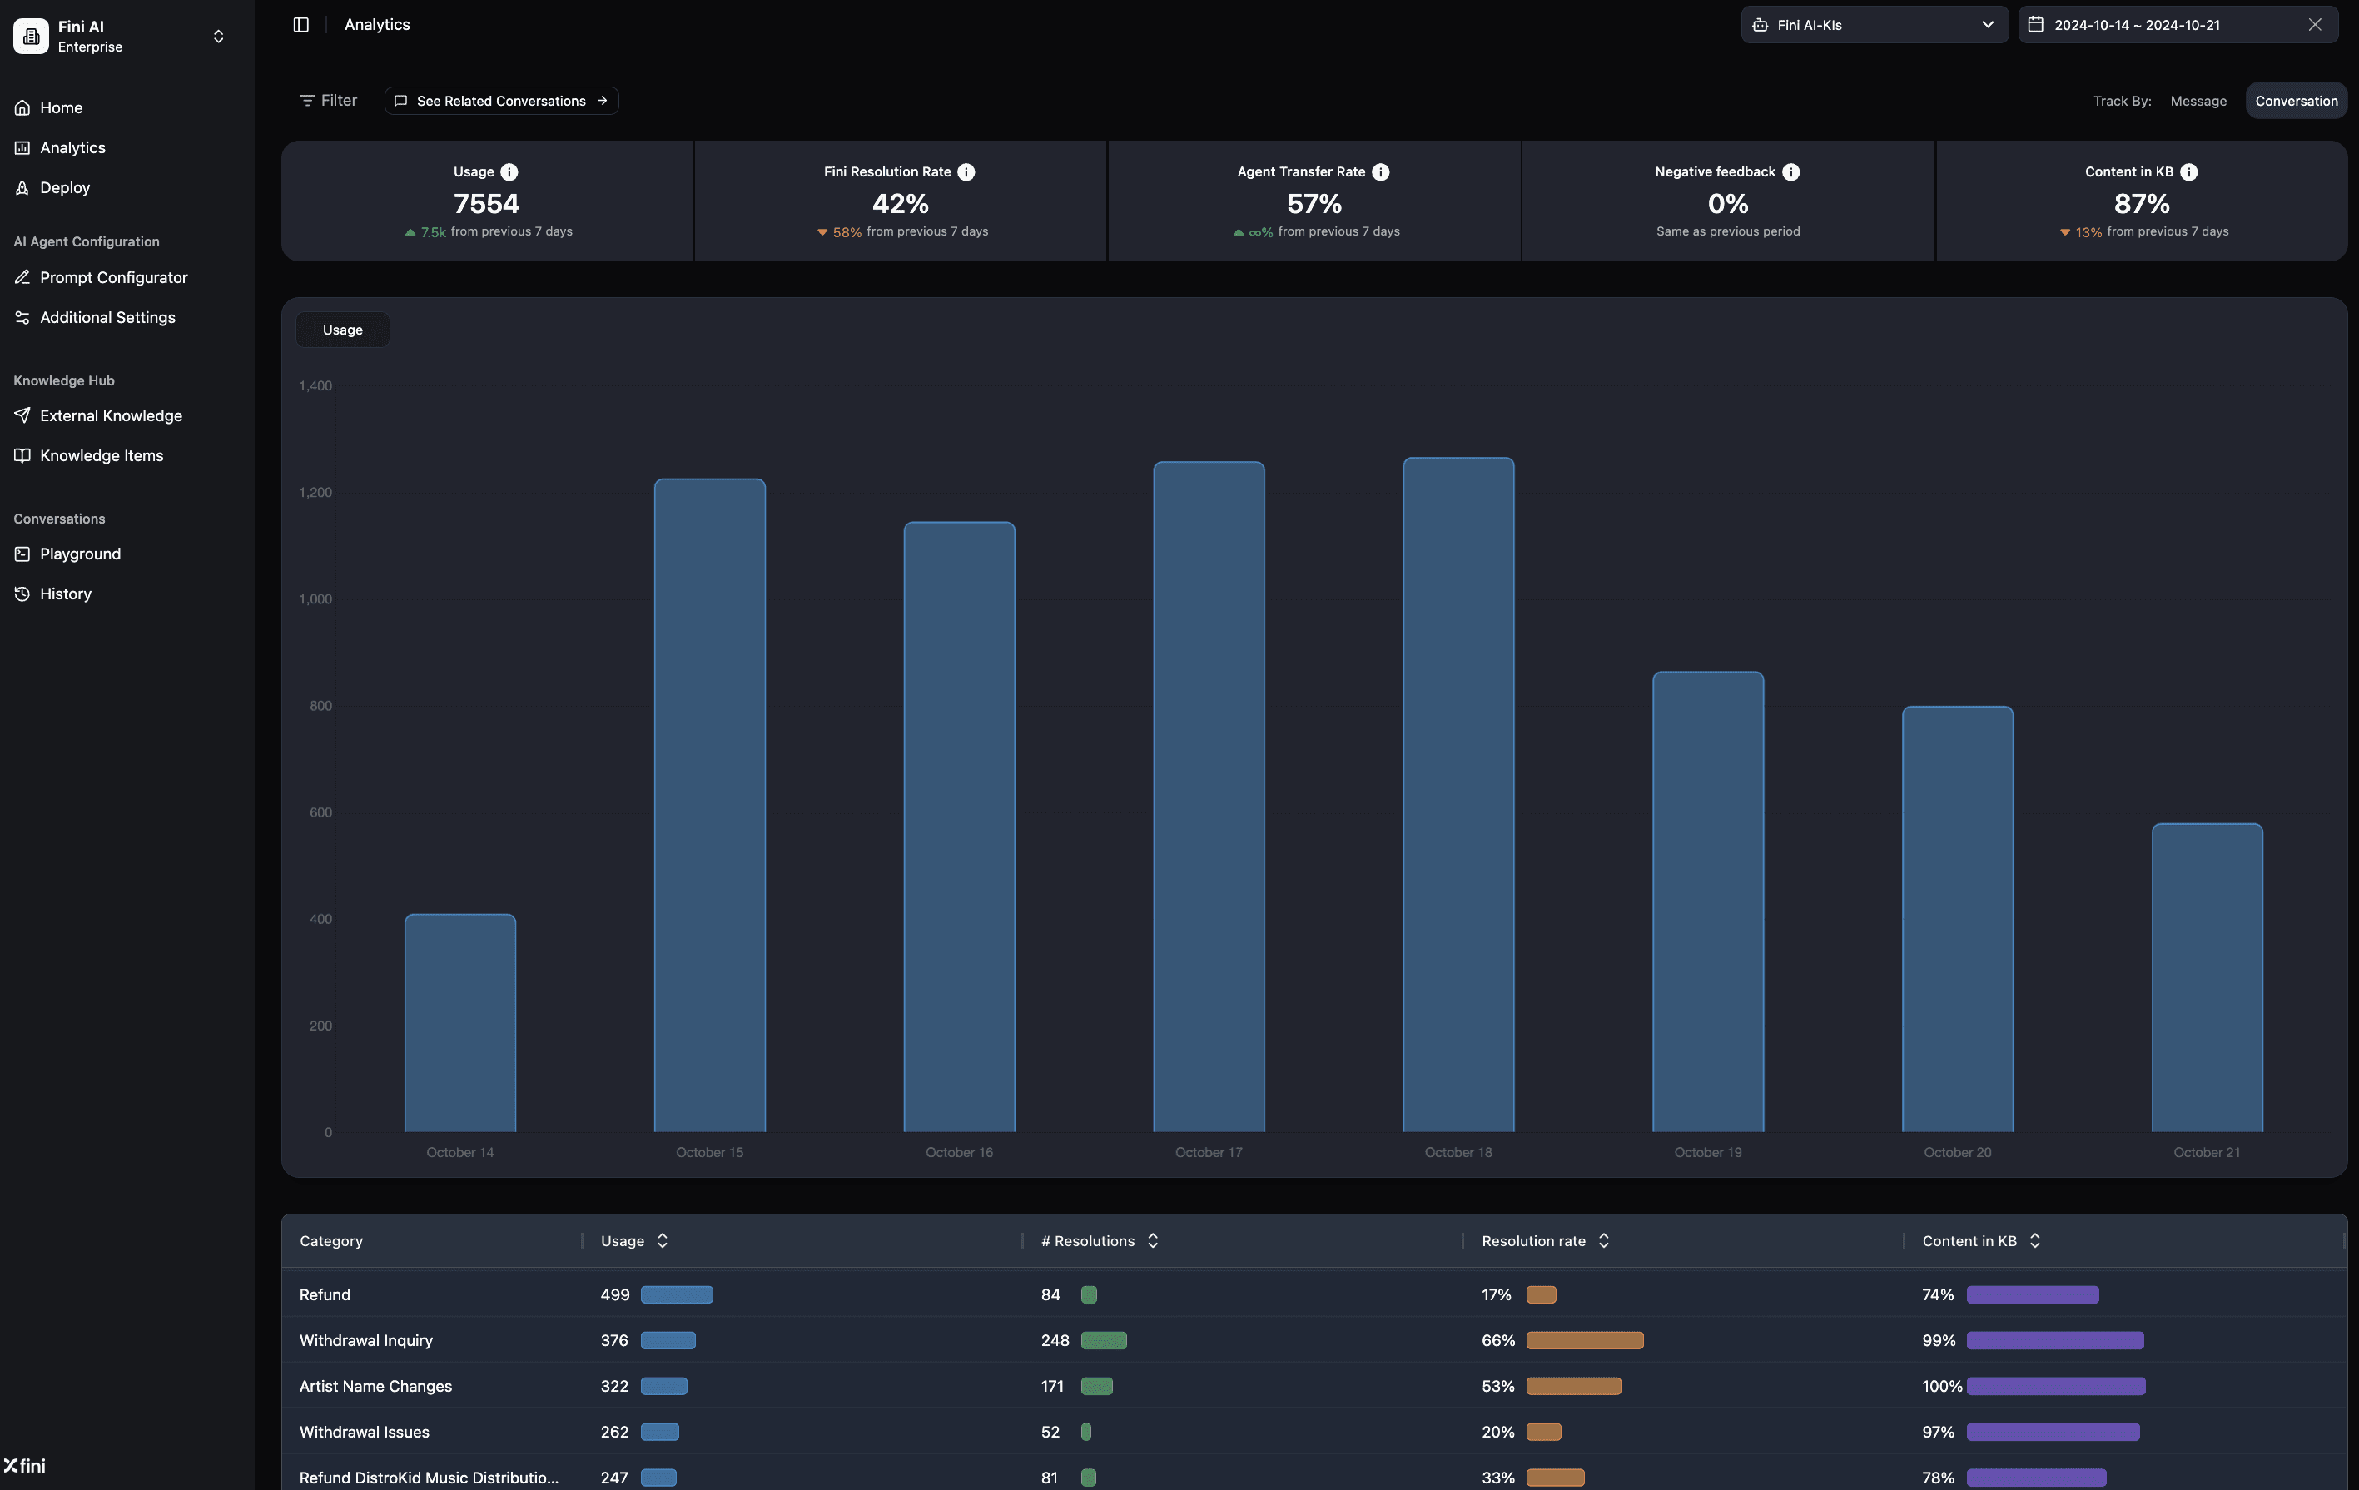Clear the selected date range
The image size is (2359, 1490).
pyautogui.click(x=2315, y=24)
